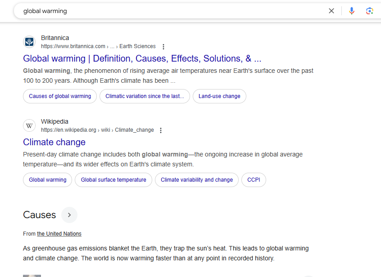Click the Britannica site name
The image size is (381, 277).
tap(55, 38)
